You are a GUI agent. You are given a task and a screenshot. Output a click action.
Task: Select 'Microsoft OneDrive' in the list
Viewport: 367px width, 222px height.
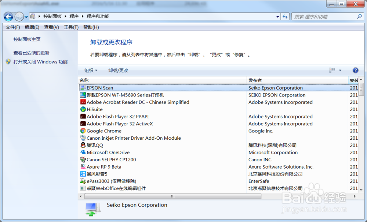click(108, 153)
